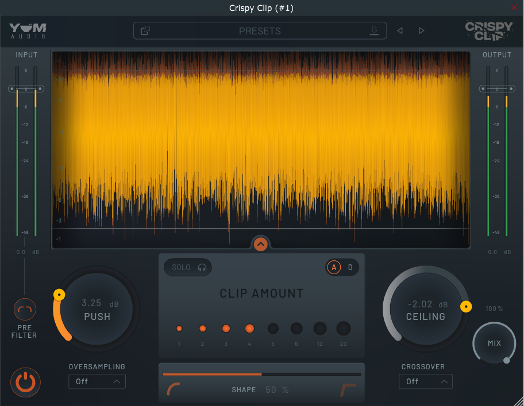Image resolution: width=524 pixels, height=406 pixels.
Task: Click the Mix knob
Action: (x=494, y=343)
